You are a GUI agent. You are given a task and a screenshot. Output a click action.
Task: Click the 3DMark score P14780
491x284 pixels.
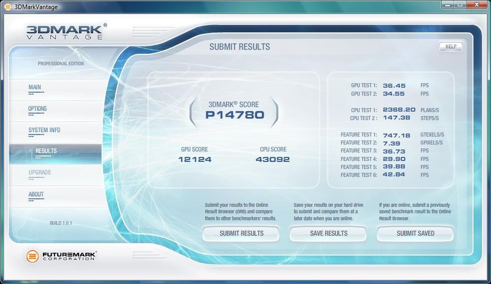coord(235,115)
